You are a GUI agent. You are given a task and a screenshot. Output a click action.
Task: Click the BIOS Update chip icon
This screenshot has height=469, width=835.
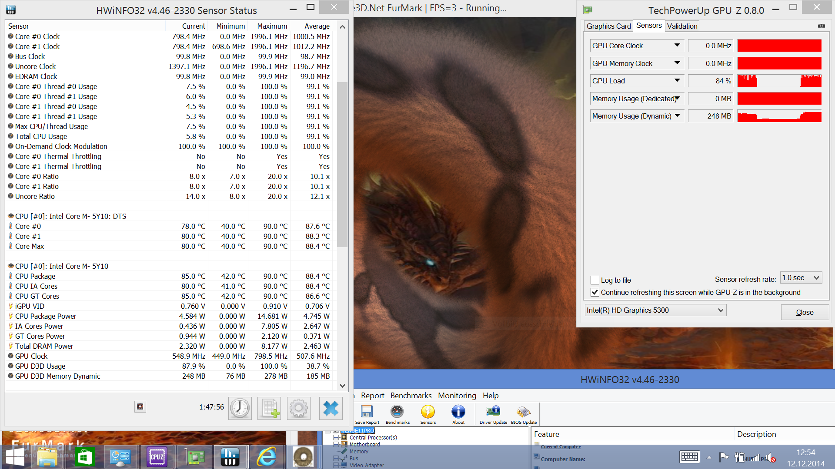click(x=524, y=412)
